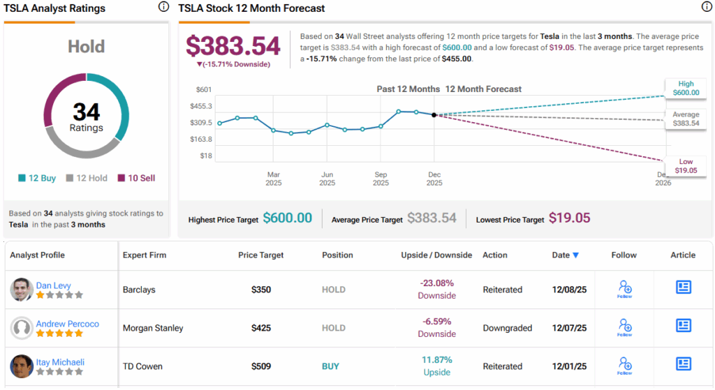Open Andrew Percoco analyst profile link
This screenshot has width=715, height=390.
[x=67, y=324]
